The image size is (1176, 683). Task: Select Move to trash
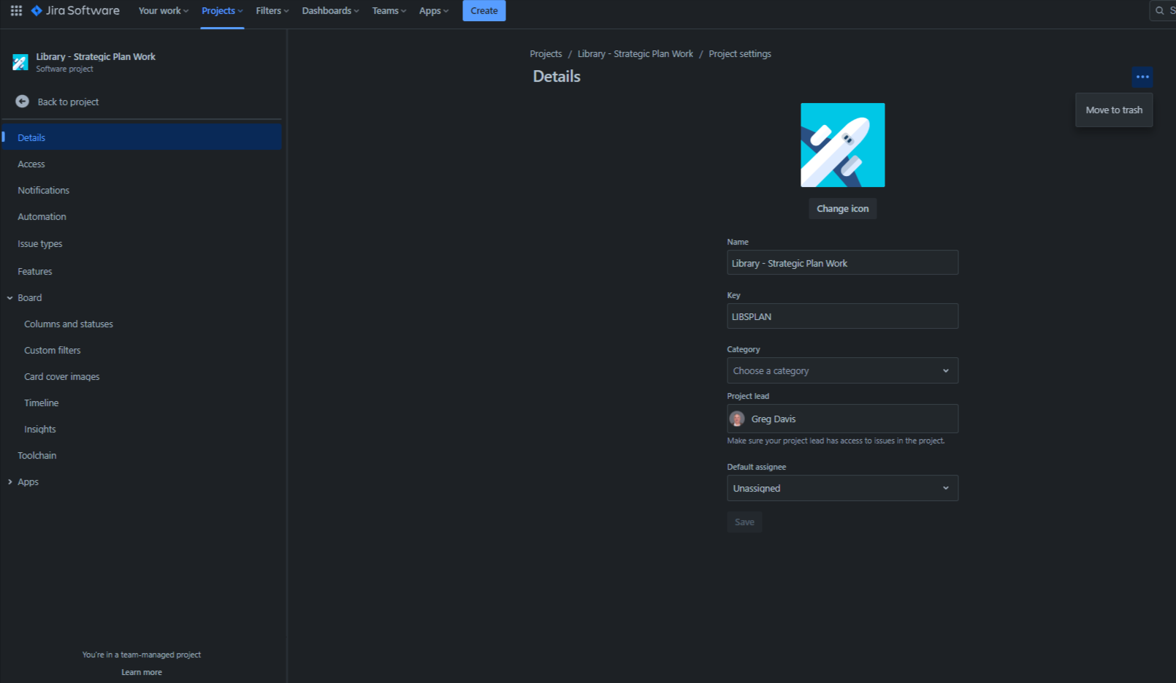click(1114, 110)
